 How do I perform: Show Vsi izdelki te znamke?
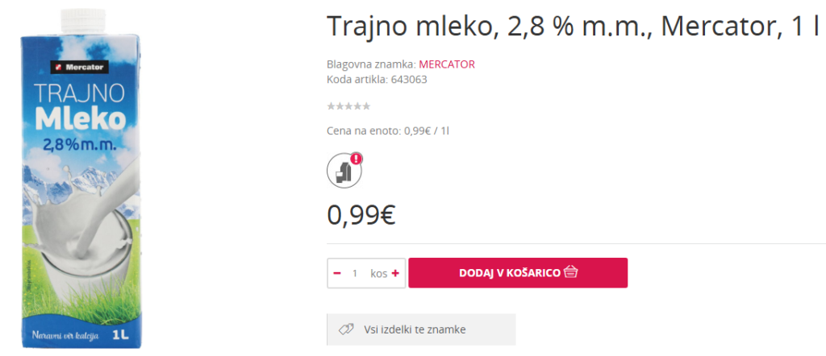point(415,329)
